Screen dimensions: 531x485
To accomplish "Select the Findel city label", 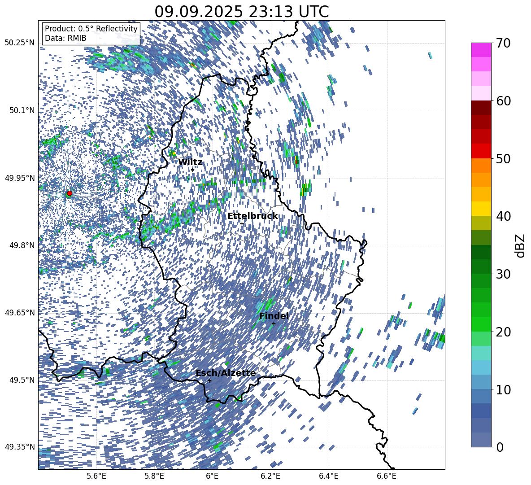I will pos(274,316).
